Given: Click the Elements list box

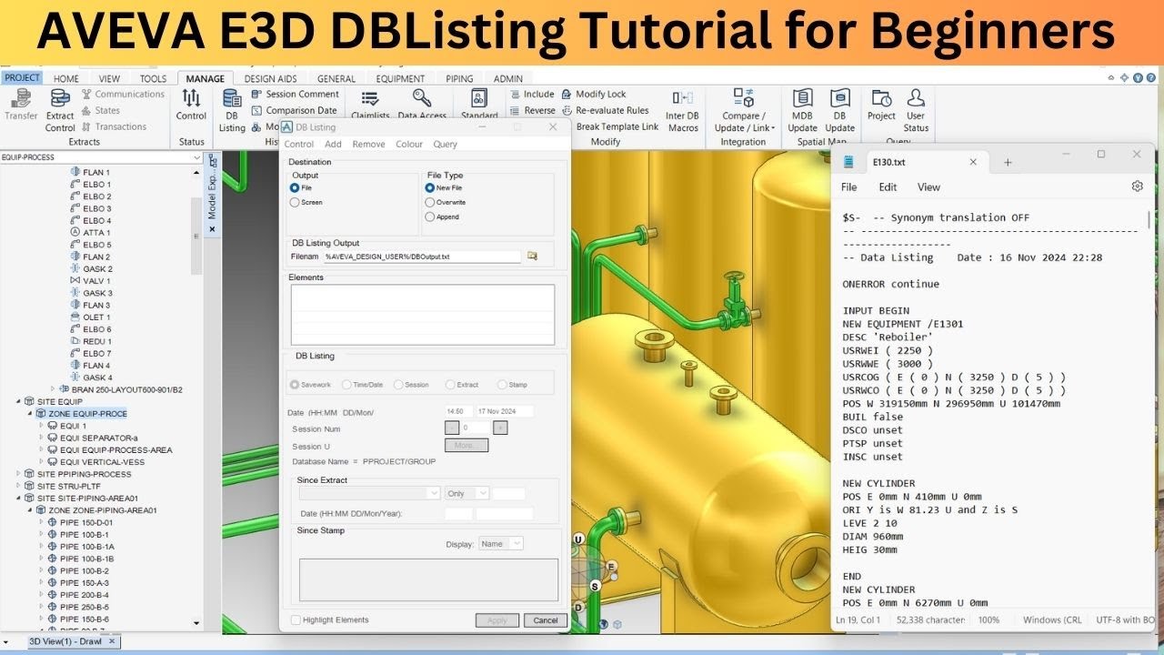Looking at the screenshot, I should click(x=423, y=314).
